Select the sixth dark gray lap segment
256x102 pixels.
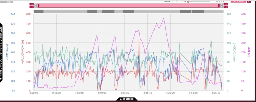[198, 11]
